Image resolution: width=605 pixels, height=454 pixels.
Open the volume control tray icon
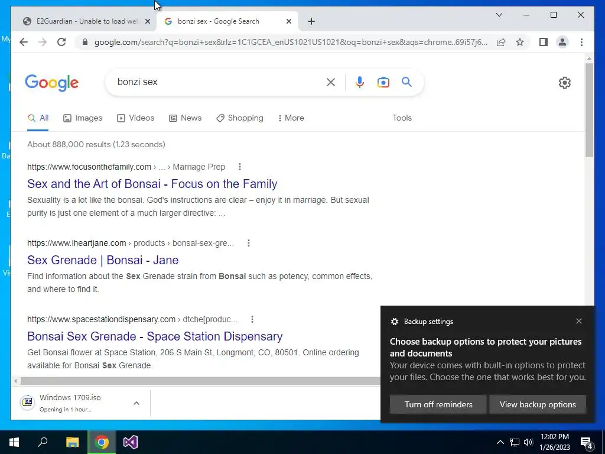point(528,442)
